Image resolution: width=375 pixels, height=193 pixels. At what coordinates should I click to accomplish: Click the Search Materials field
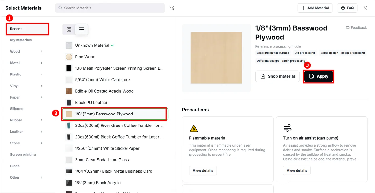pyautogui.click(x=110, y=8)
